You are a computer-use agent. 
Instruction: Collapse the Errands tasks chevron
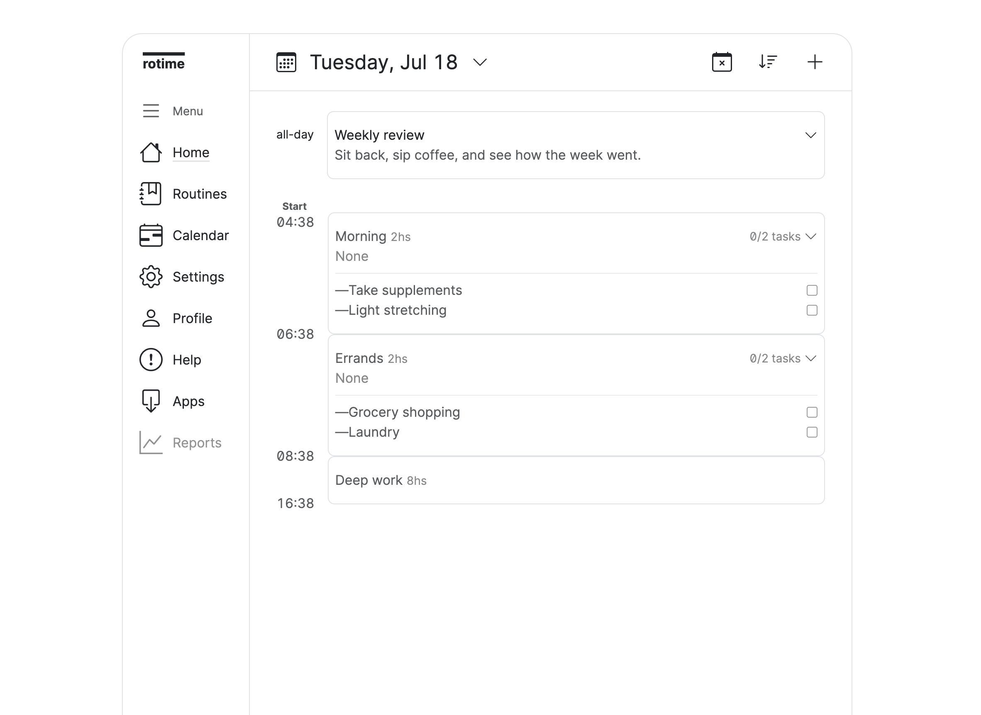(811, 358)
